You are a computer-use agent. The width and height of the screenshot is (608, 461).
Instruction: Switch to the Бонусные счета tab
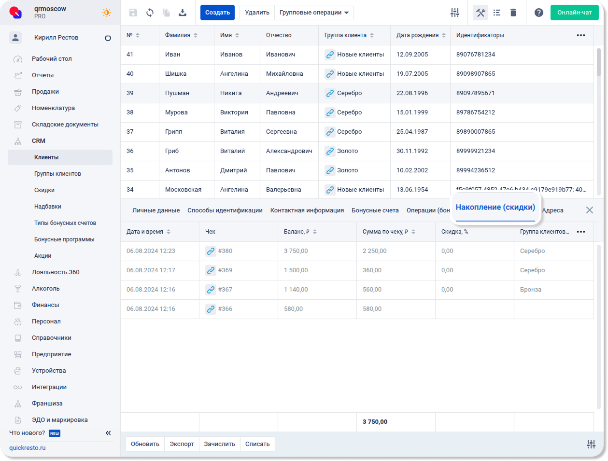pyautogui.click(x=375, y=210)
